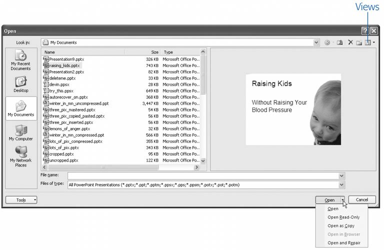The height and width of the screenshot is (250, 384).
Task: Choose Open as Copy from menu
Action: pyautogui.click(x=340, y=225)
